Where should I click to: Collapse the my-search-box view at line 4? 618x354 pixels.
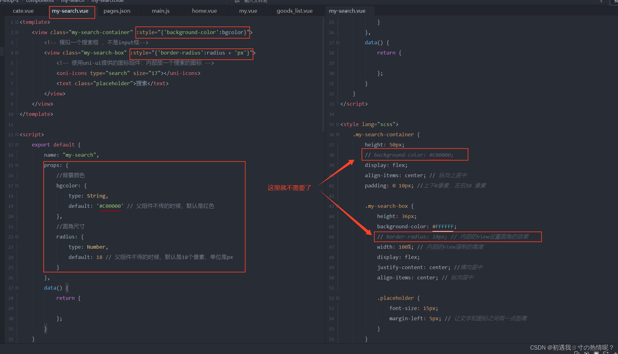pyautogui.click(x=17, y=53)
